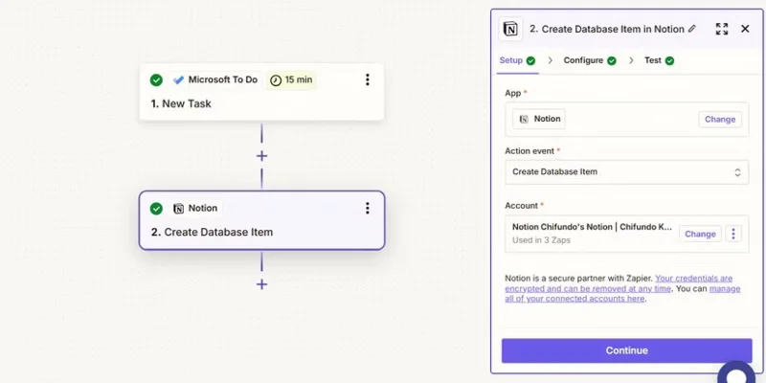Open the account options three-dot menu
Viewport: 766px width, 383px height.
click(732, 234)
